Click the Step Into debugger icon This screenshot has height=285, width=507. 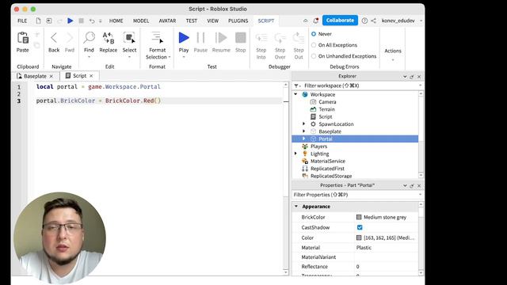261,38
